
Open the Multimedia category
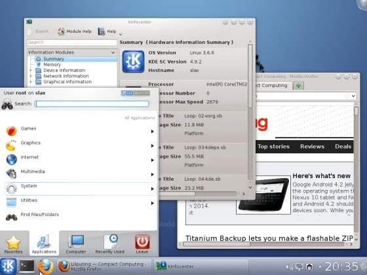point(79,174)
